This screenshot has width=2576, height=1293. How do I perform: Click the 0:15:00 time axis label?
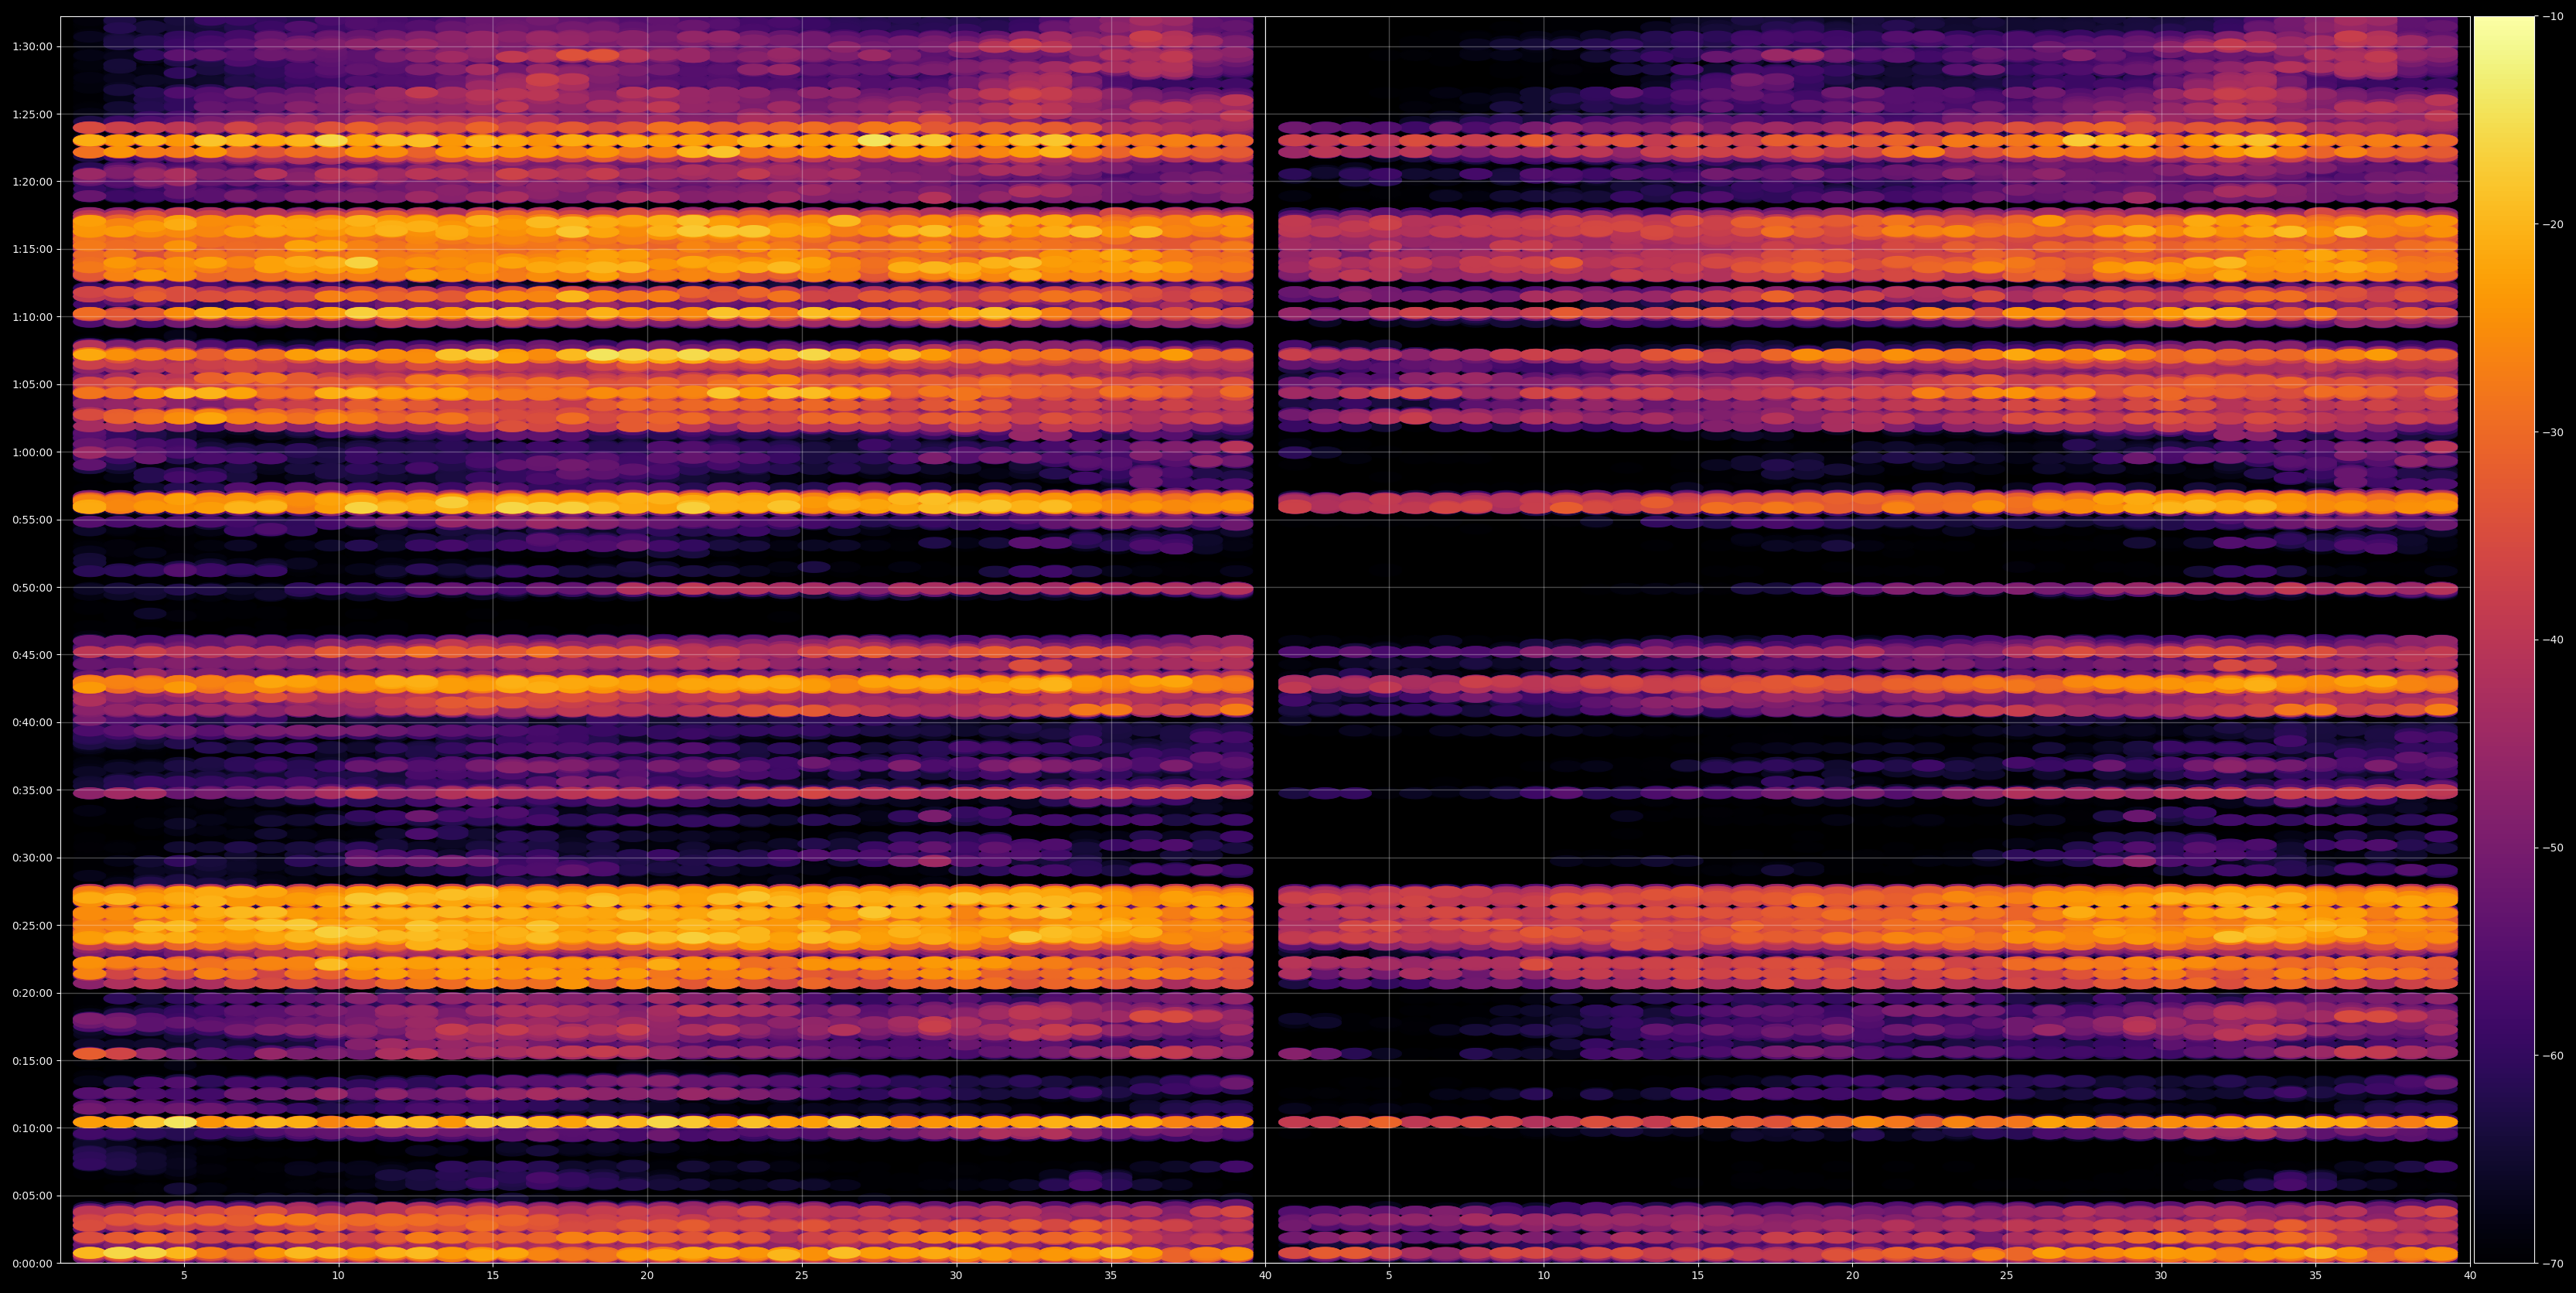[x=33, y=1061]
